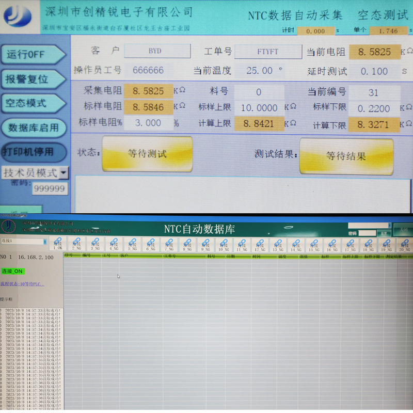Image resolution: width=413 pixels, height=413 pixels.
Task: Toggle the 空态模式 mode button
Action: tap(33, 103)
